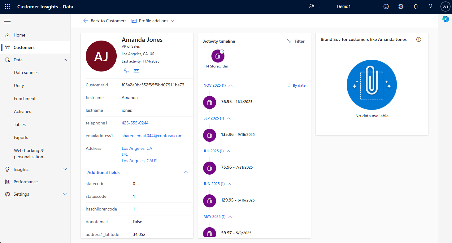The width and height of the screenshot is (452, 243).
Task: Click the firstname value Amanda
Action: point(130,98)
